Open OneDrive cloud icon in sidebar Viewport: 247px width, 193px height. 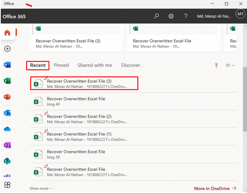click(7, 129)
